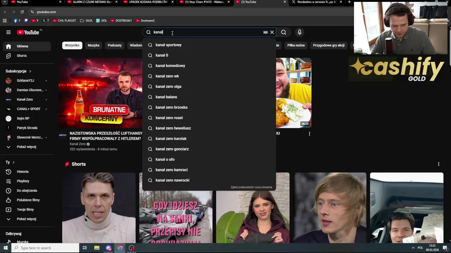Open Patryk Strzała subscription channel
Image resolution: width=451 pixels, height=253 pixels.
click(x=27, y=128)
